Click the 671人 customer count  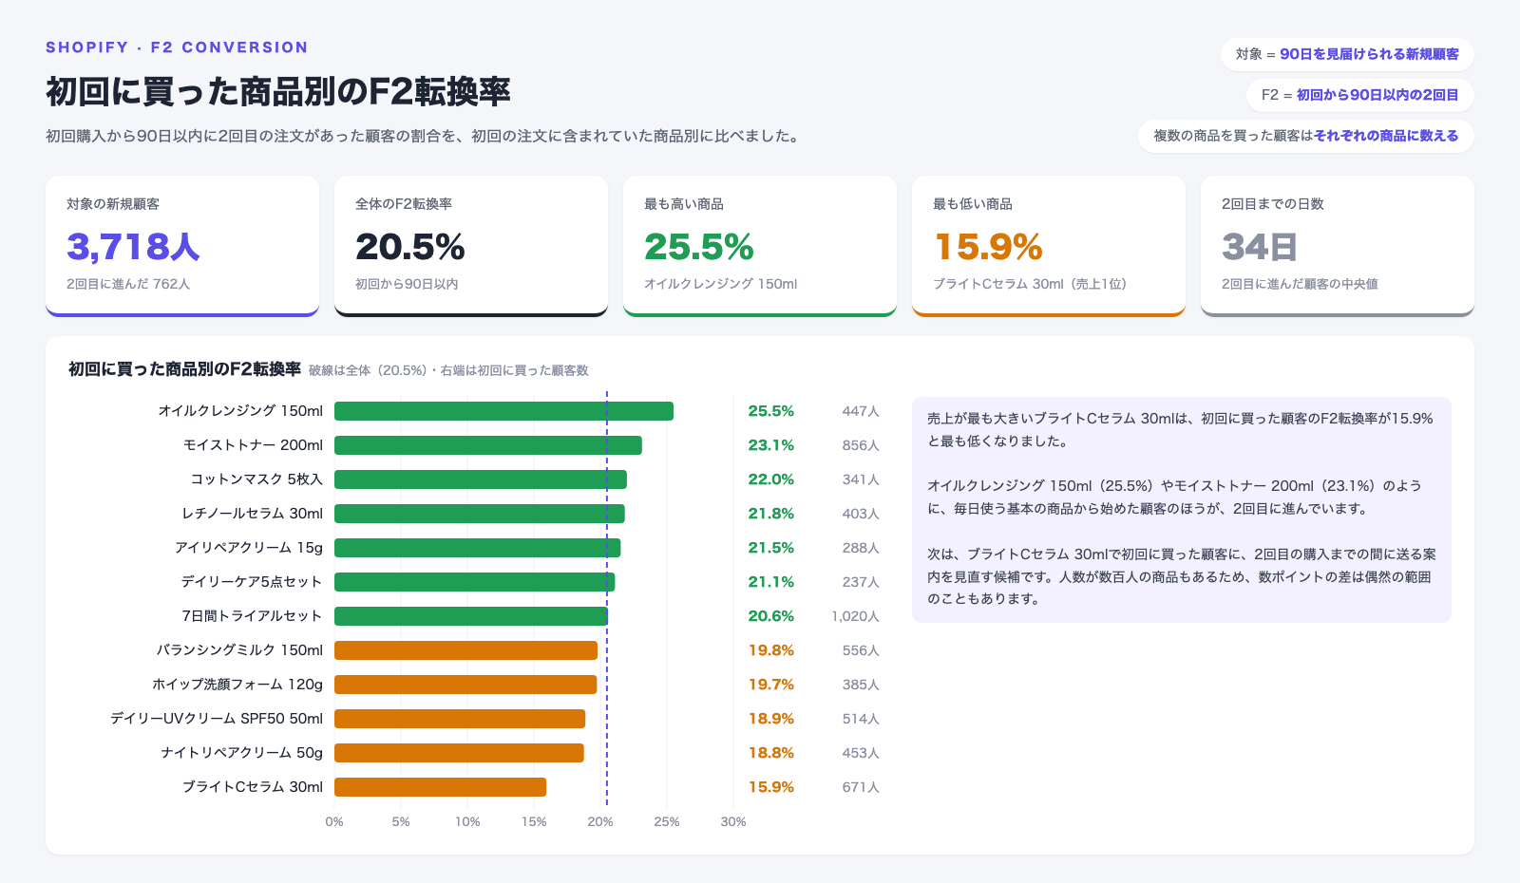click(861, 787)
